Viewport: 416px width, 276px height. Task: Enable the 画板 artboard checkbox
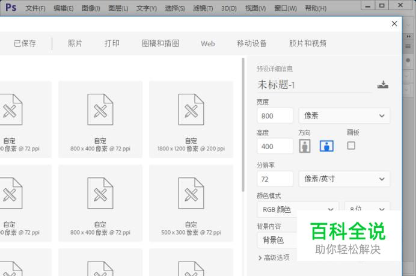tap(351, 146)
